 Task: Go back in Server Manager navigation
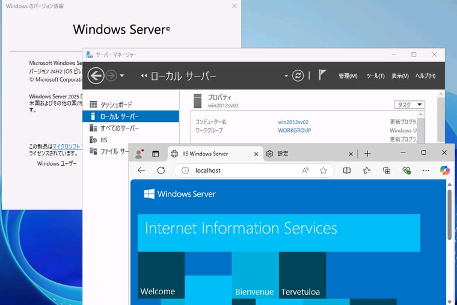point(96,76)
